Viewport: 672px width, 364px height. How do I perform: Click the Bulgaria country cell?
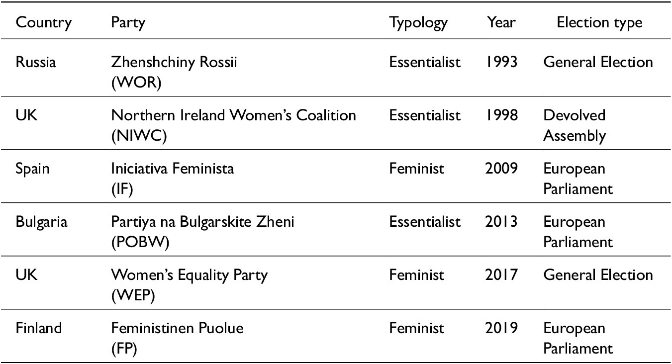click(x=41, y=222)
